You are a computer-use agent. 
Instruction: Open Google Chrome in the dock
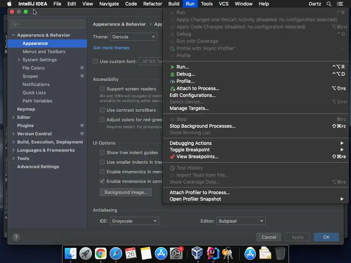tap(101, 254)
